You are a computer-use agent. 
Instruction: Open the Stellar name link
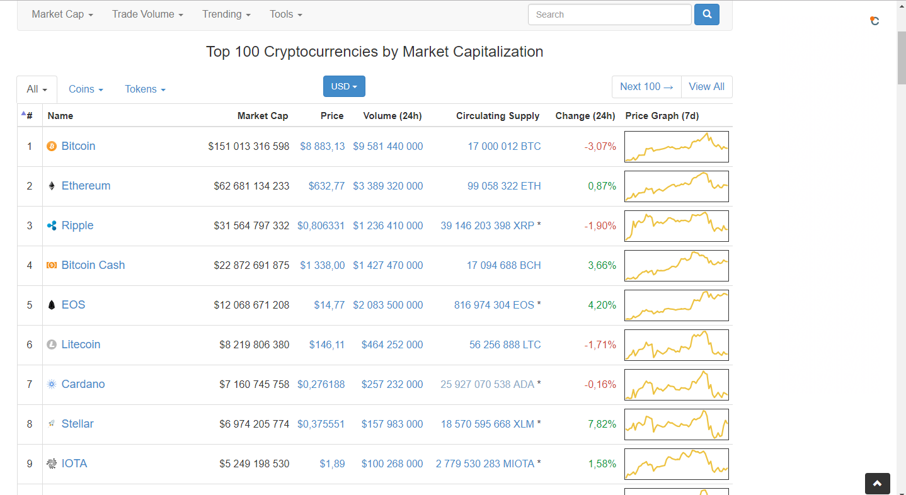(77, 424)
